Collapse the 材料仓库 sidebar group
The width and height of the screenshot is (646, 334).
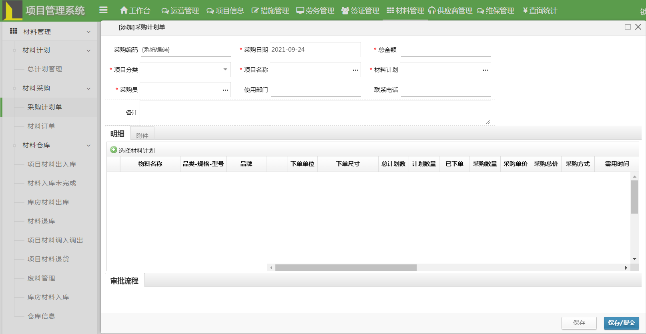[88, 145]
